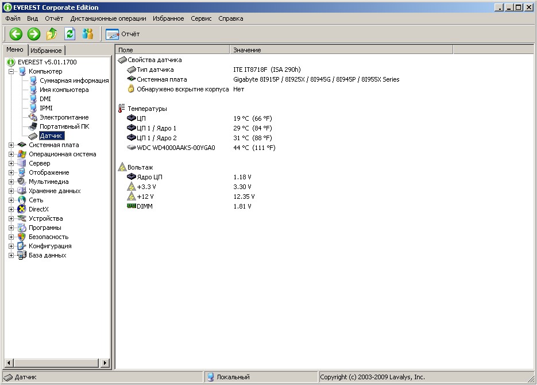Click the Up one level toolbar icon
The height and width of the screenshot is (385, 537).
(x=52, y=34)
